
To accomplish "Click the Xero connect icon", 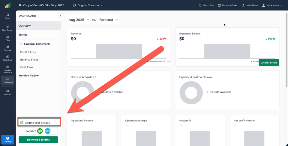I will coord(48,131).
